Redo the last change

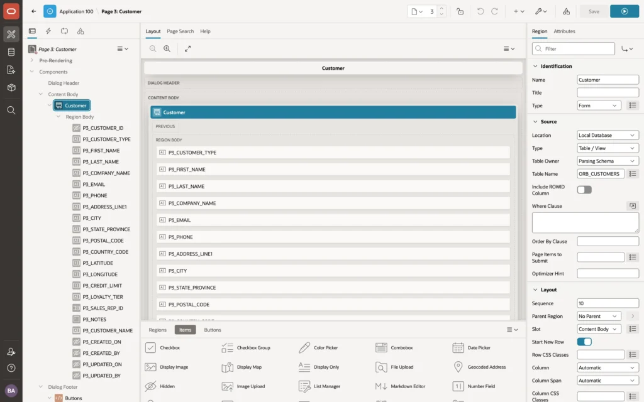click(494, 11)
